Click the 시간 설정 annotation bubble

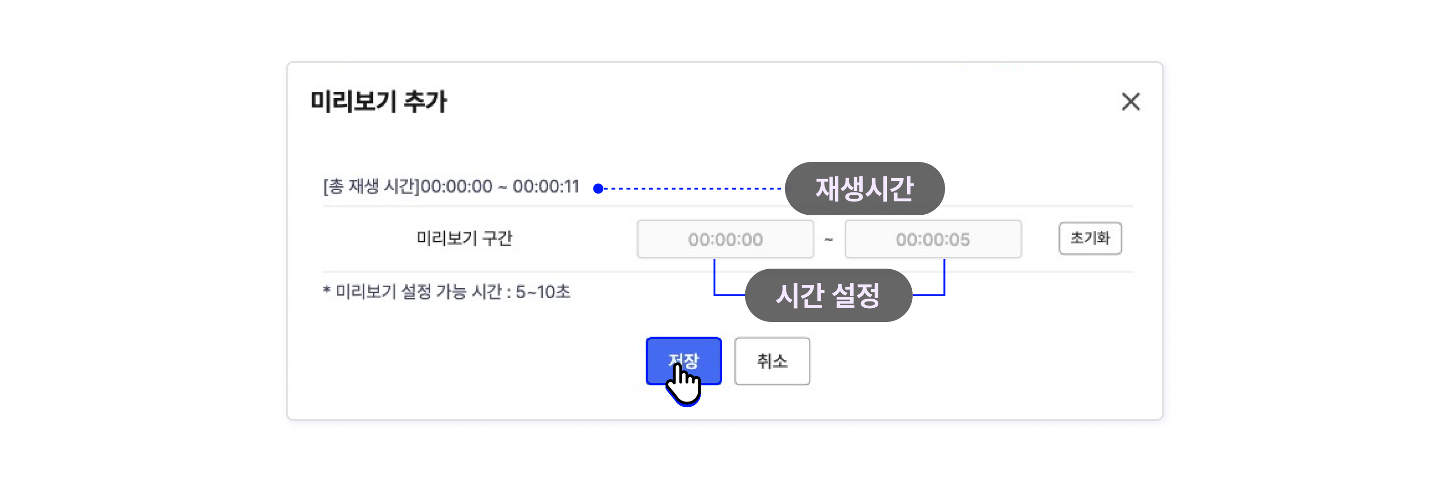point(828,295)
